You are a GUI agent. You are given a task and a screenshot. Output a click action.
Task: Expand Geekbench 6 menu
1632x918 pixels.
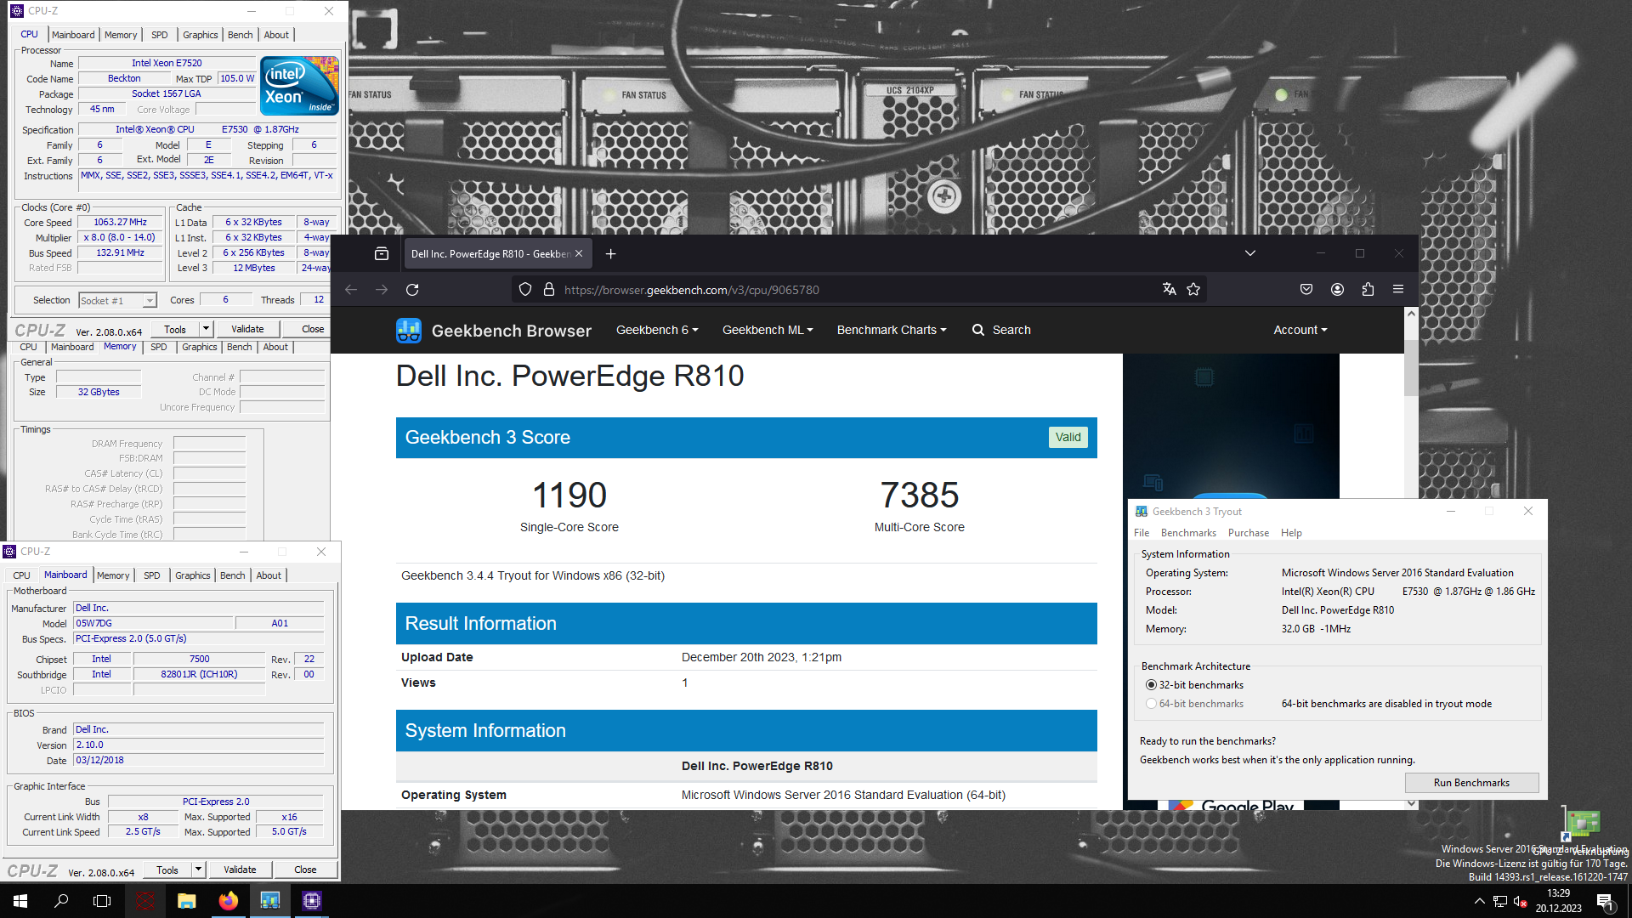click(657, 330)
